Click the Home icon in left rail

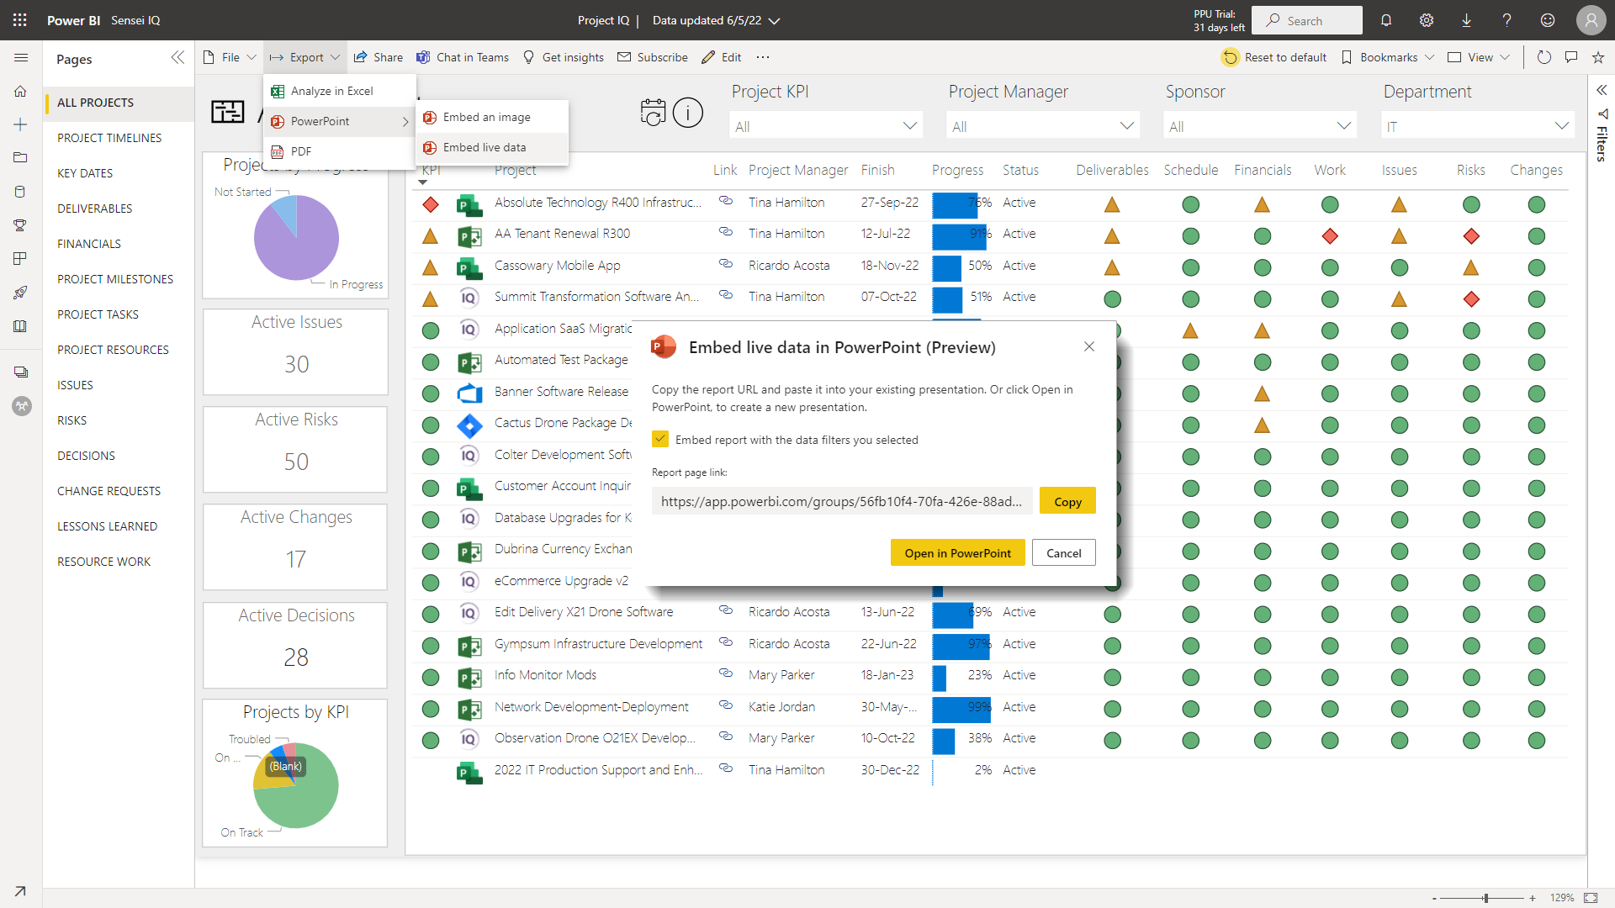[21, 91]
